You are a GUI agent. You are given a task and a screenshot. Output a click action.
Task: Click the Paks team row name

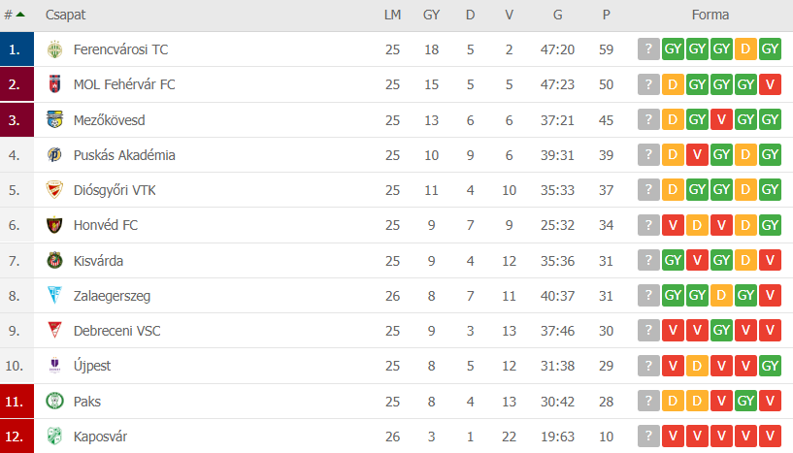(x=87, y=402)
